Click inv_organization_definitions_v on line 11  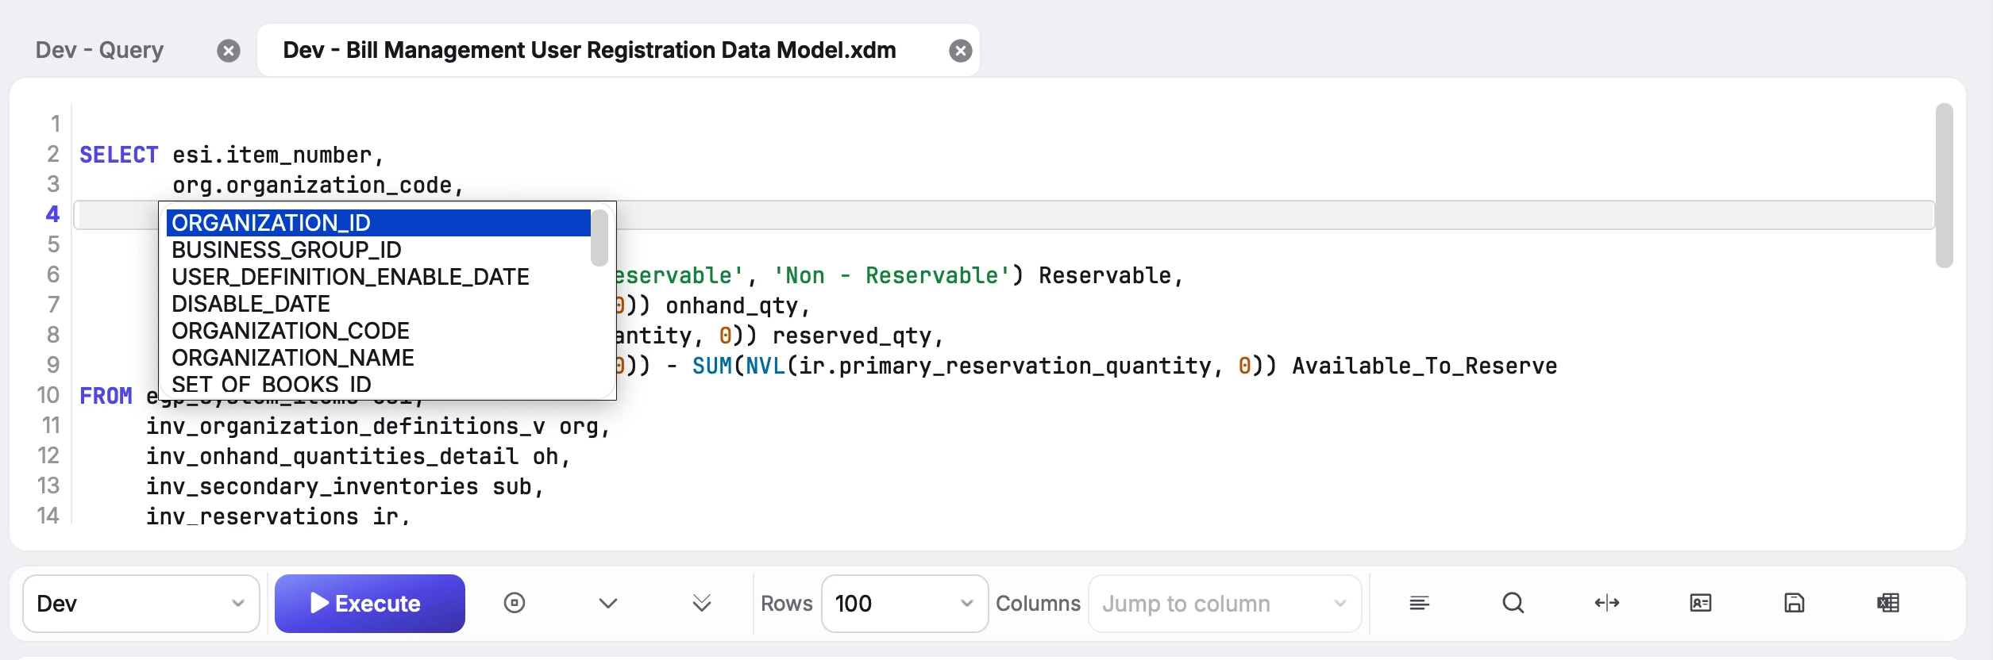[345, 426]
